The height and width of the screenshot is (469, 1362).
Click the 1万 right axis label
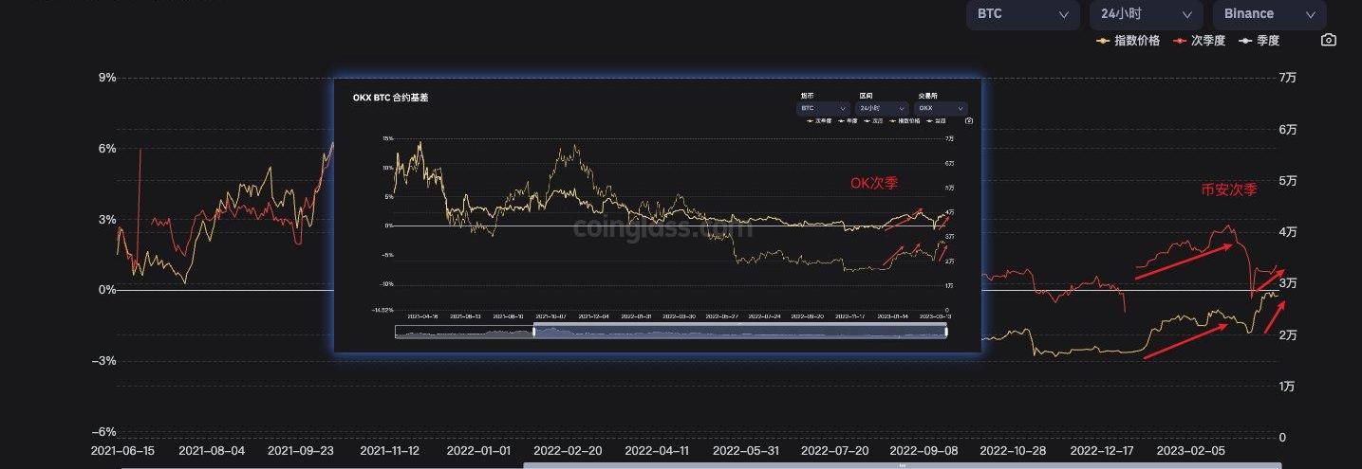click(x=1288, y=387)
